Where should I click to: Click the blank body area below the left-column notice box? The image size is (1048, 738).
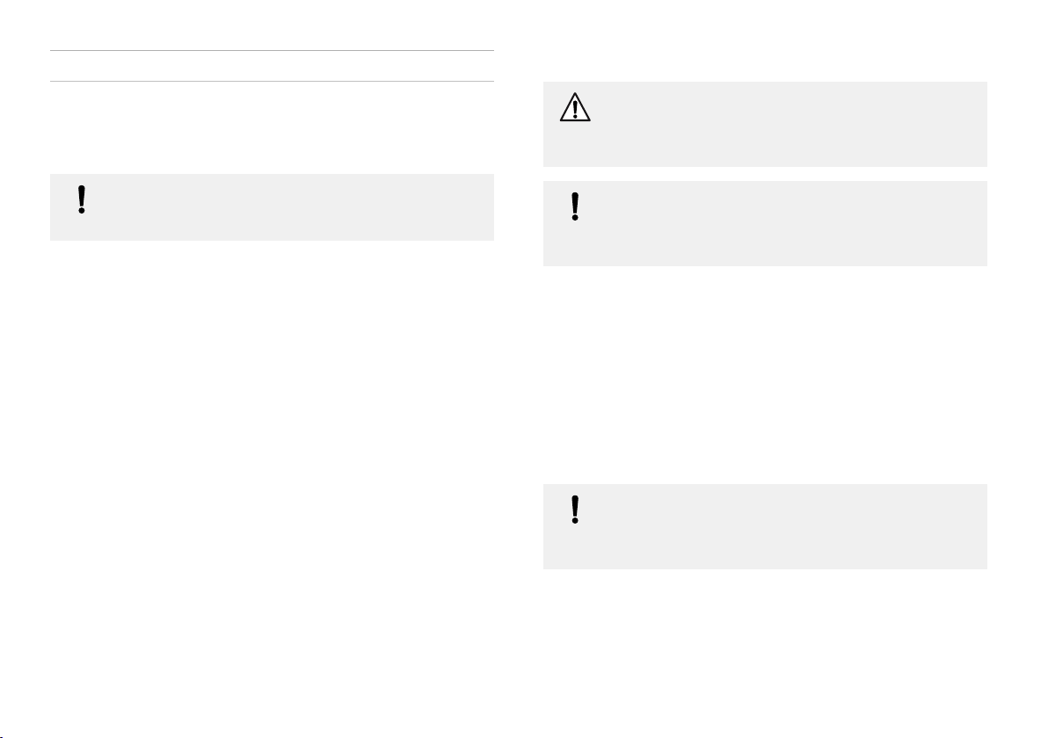pos(272,467)
